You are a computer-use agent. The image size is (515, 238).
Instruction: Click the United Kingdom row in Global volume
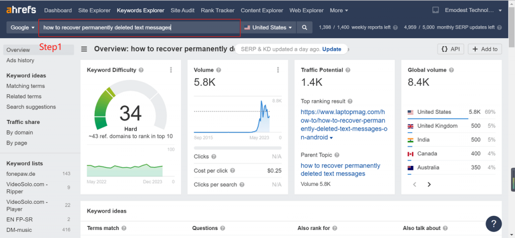pos(451,126)
